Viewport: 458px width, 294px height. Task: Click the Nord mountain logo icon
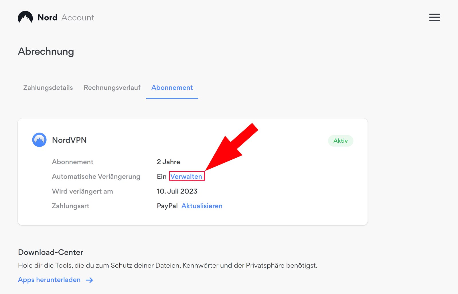(x=25, y=17)
